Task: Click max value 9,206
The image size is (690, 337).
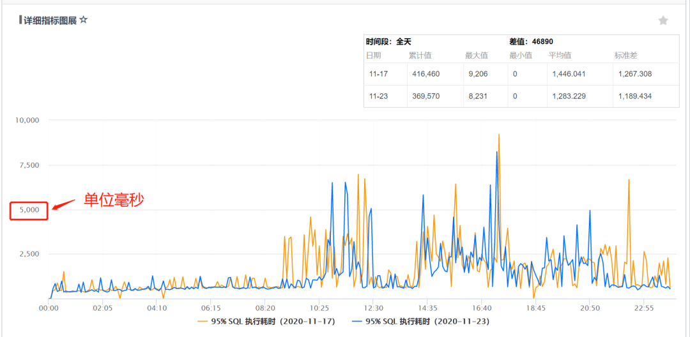Action: pyautogui.click(x=478, y=74)
